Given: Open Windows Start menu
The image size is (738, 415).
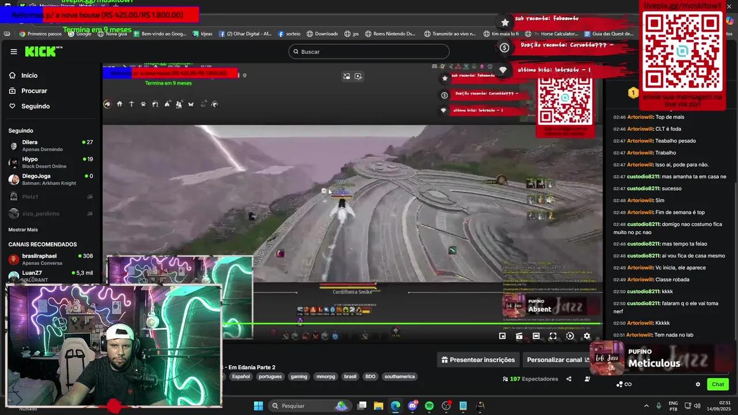Looking at the screenshot, I should pyautogui.click(x=258, y=406).
